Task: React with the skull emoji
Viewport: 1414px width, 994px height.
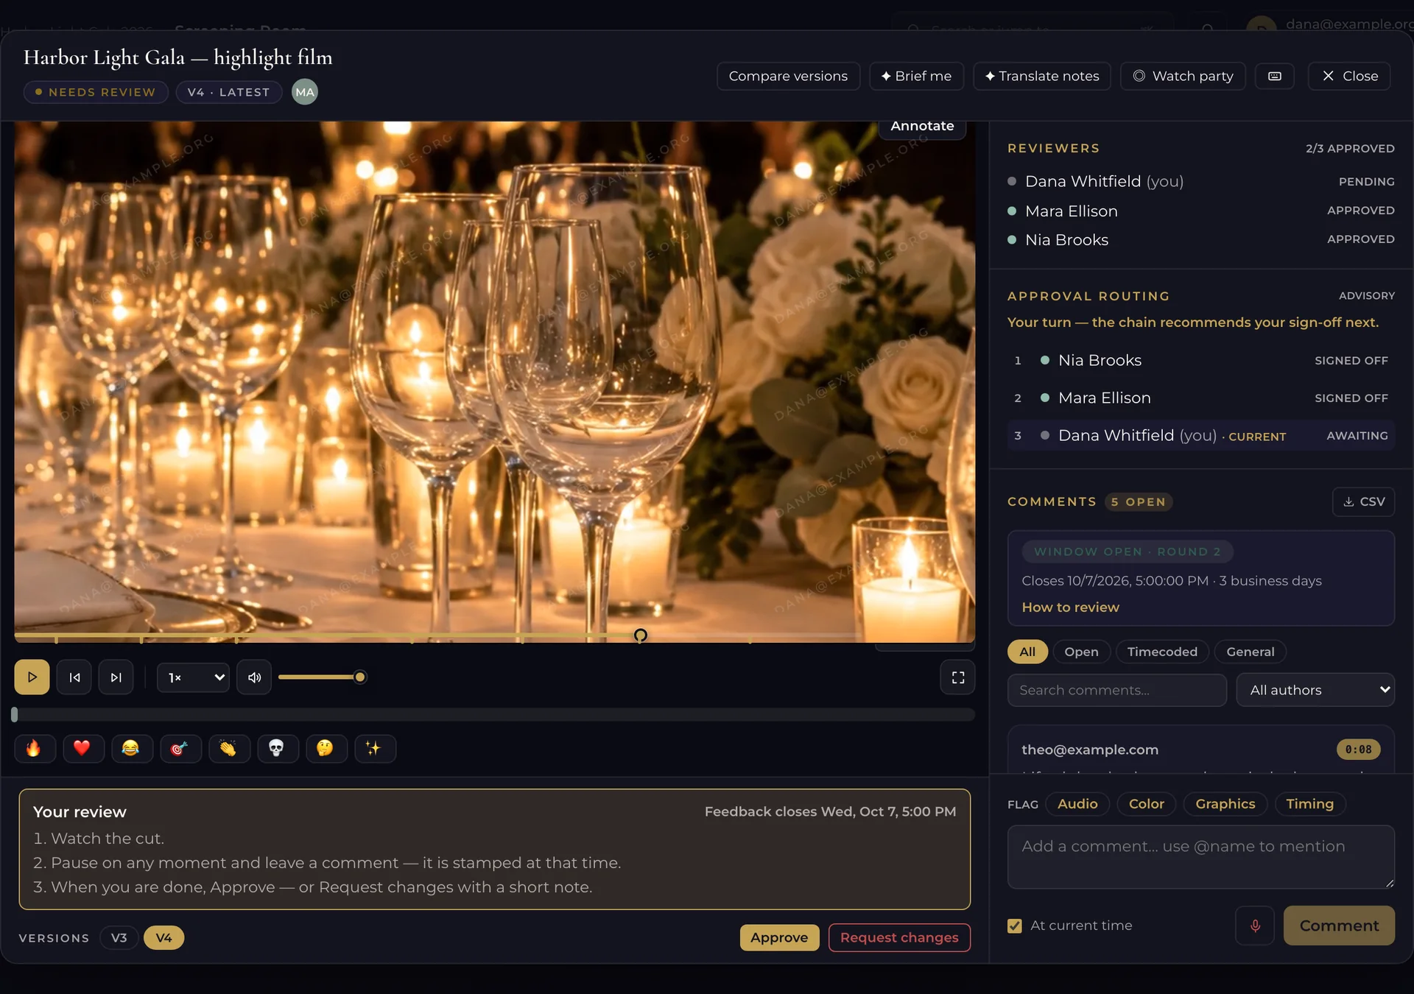Action: (277, 748)
